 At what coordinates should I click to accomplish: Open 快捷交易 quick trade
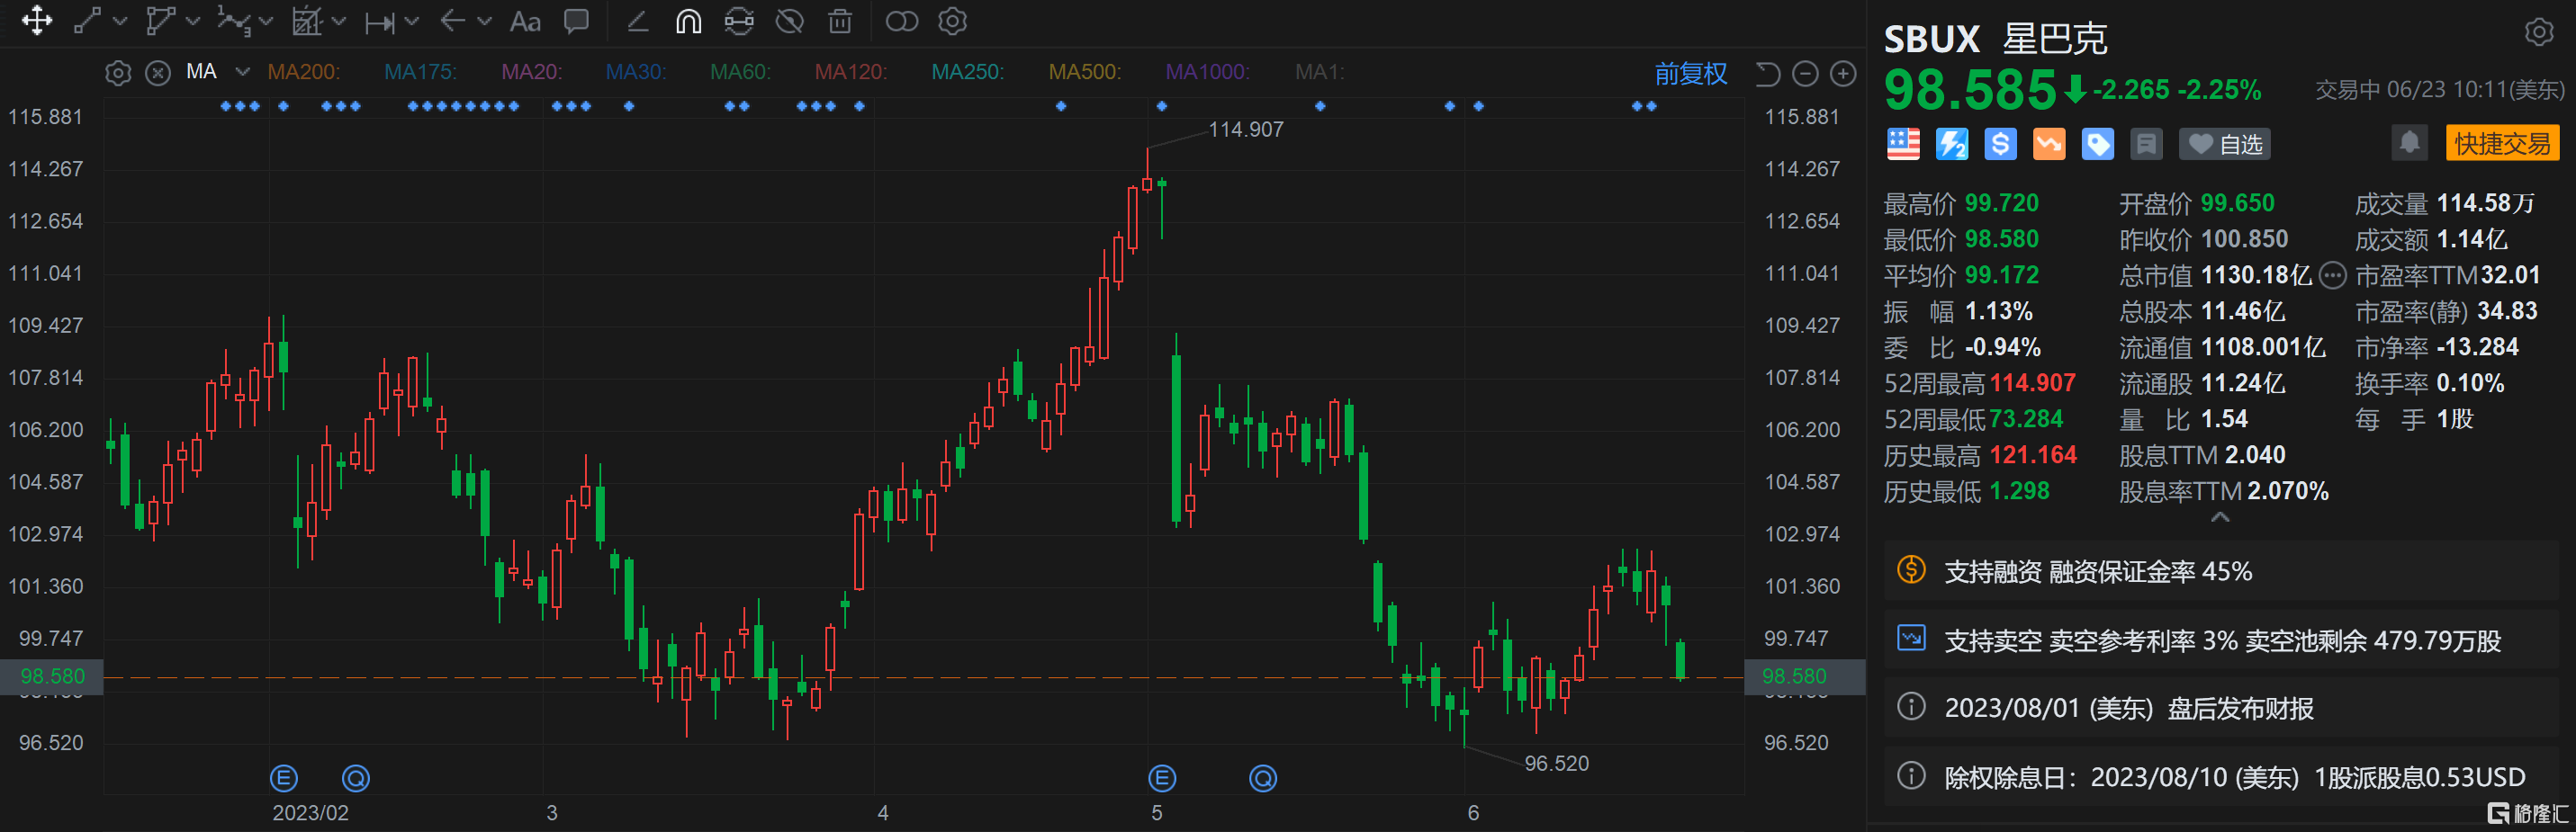click(2502, 143)
